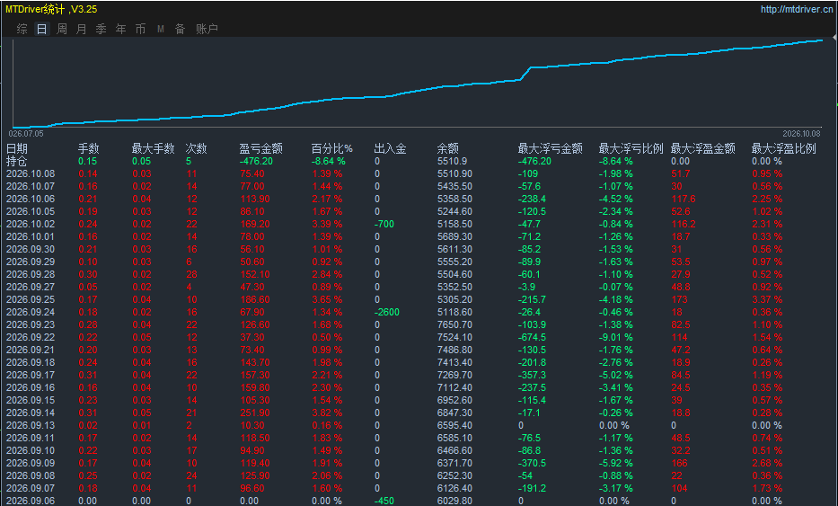This screenshot has height=506, width=838.
Task: Switch to the 季 quarterly tab
Action: coord(101,29)
